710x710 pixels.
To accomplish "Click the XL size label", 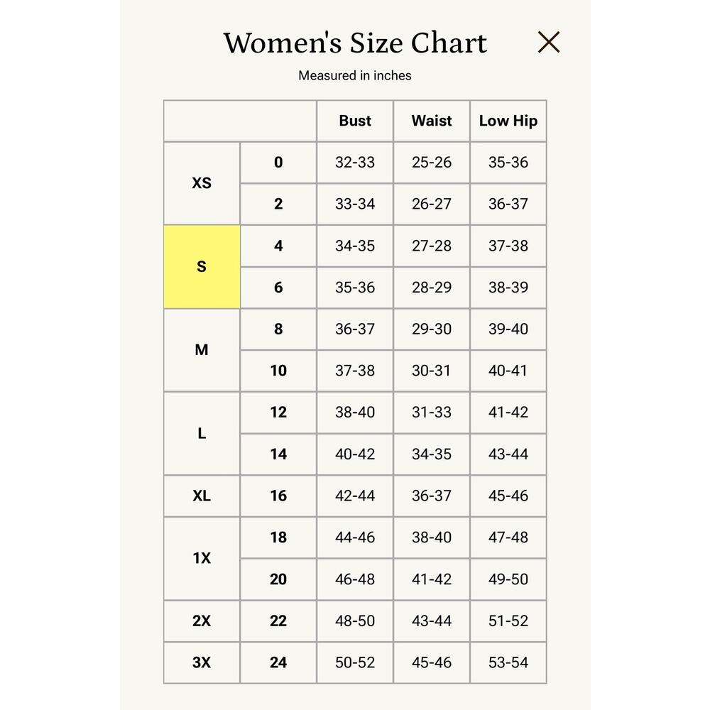I will coord(202,496).
